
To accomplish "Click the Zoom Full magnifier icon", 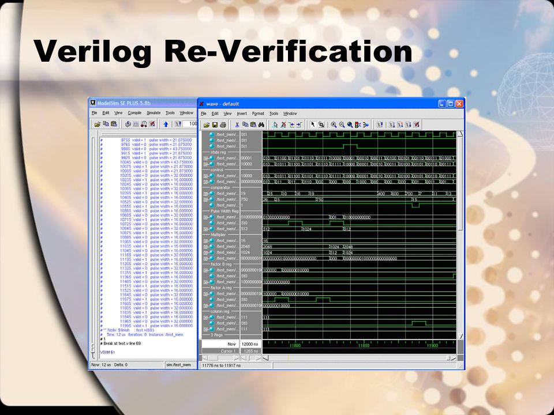I will pyautogui.click(x=350, y=124).
